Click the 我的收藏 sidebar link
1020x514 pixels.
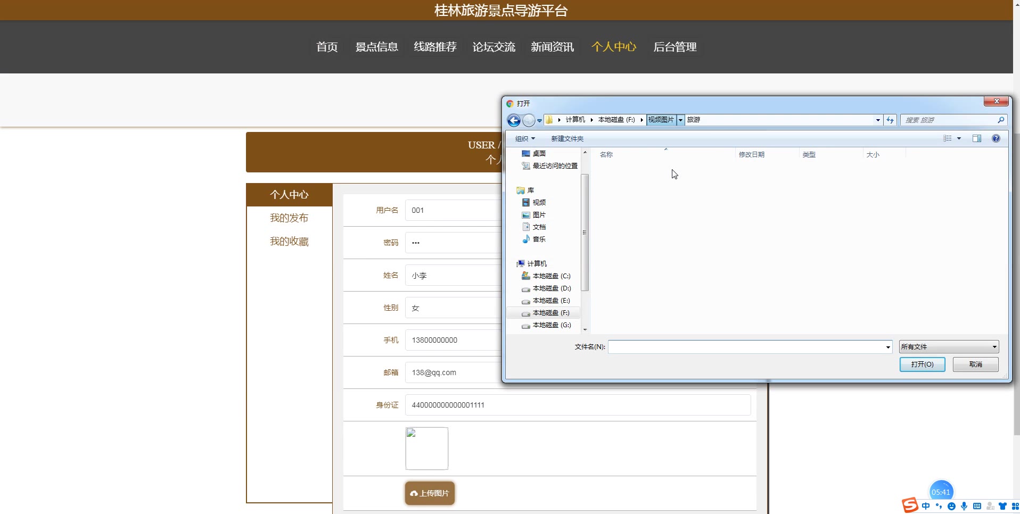[x=289, y=242]
